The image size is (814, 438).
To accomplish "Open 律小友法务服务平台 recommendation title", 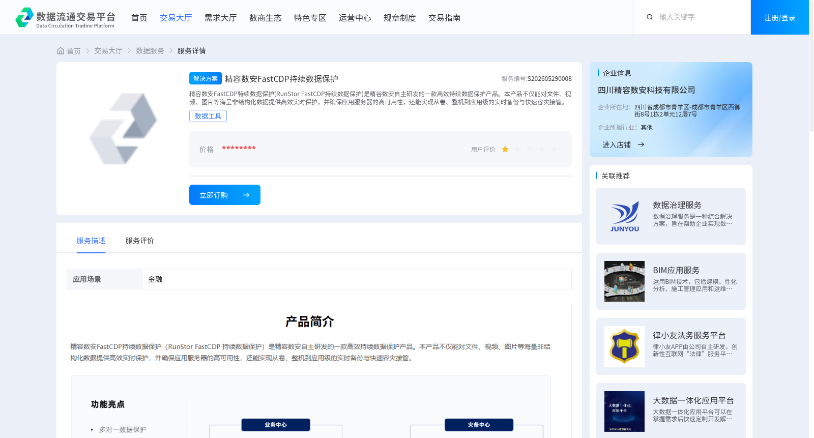I will pyautogui.click(x=689, y=335).
